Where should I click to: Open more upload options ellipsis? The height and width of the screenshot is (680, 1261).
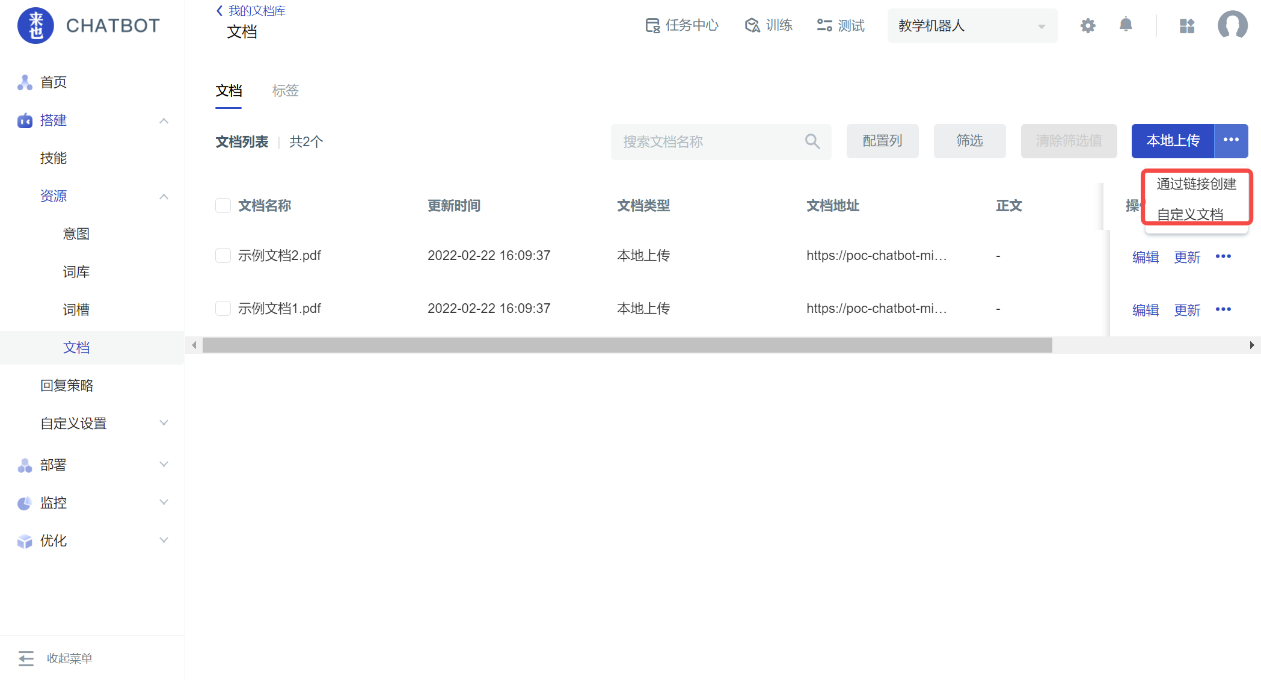coord(1231,141)
